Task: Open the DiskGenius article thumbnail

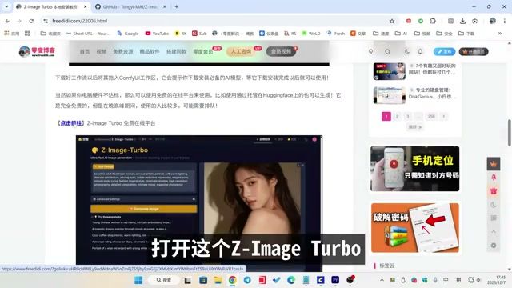Action: pos(390,95)
